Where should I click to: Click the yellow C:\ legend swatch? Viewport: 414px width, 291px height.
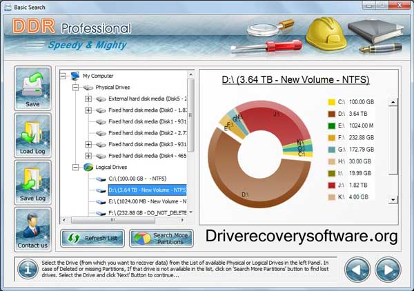(x=331, y=102)
